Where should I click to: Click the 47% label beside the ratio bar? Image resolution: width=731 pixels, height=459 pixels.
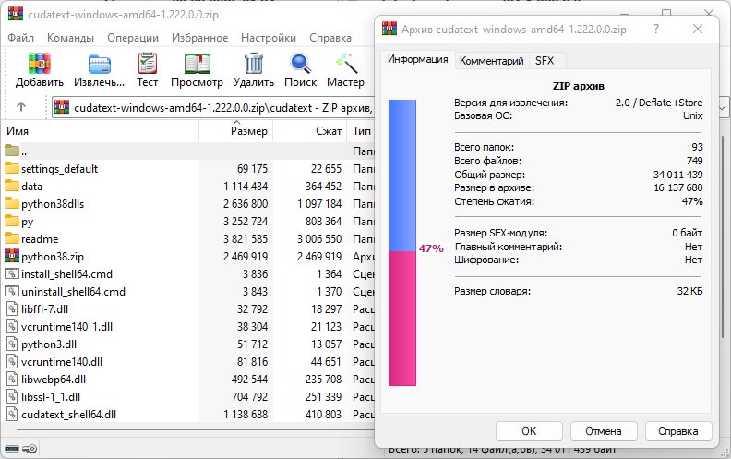pyautogui.click(x=431, y=248)
